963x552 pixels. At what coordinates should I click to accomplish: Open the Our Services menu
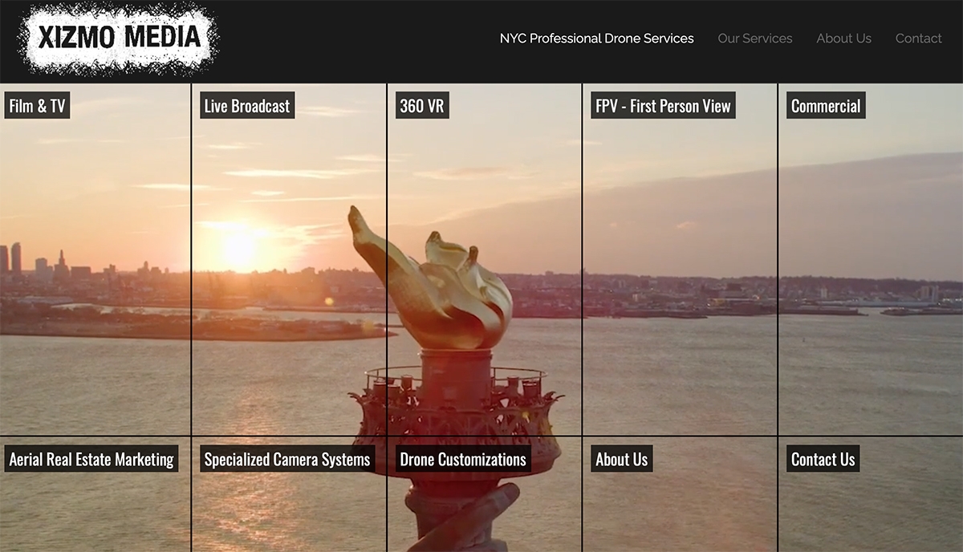pos(754,39)
